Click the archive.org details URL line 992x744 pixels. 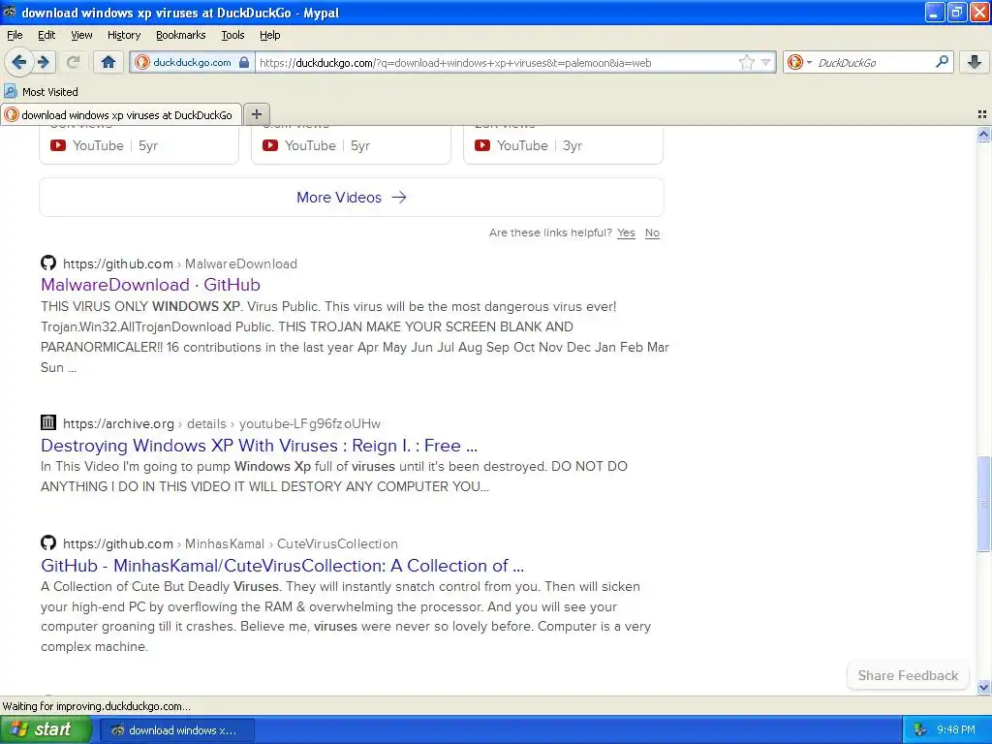coord(222,424)
